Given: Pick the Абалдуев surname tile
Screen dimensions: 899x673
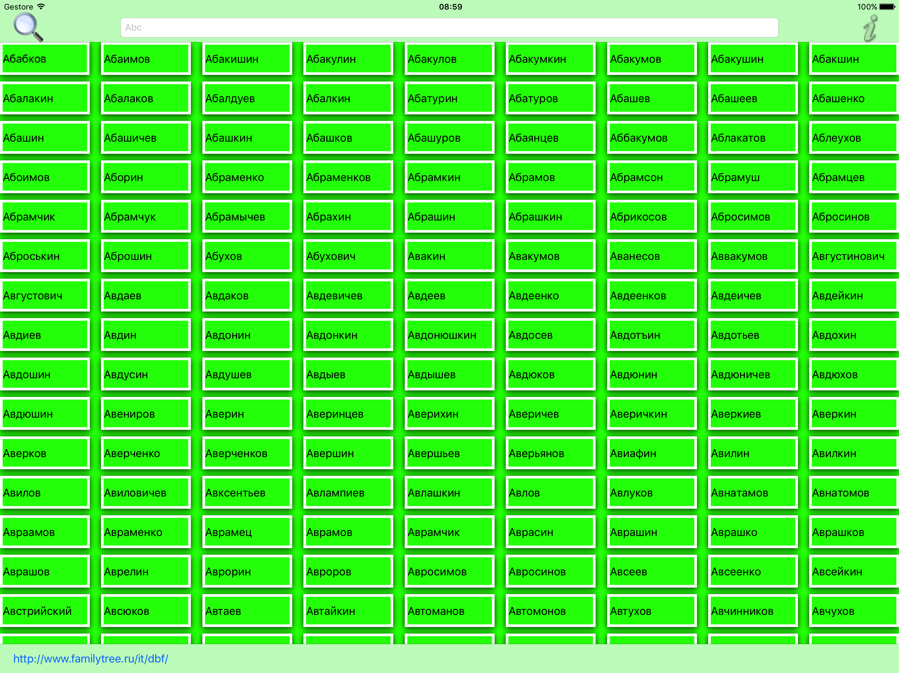Looking at the screenshot, I should point(247,98).
